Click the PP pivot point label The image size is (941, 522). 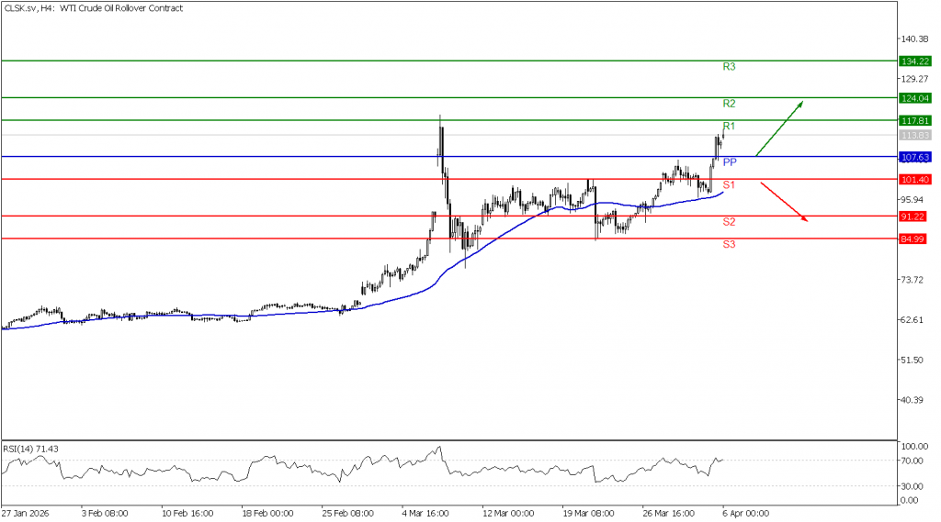click(729, 162)
